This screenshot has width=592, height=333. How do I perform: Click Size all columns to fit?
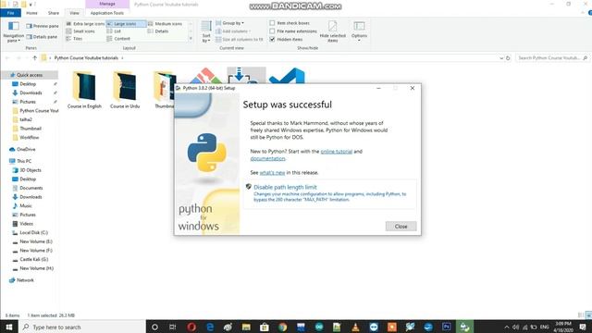(239, 39)
